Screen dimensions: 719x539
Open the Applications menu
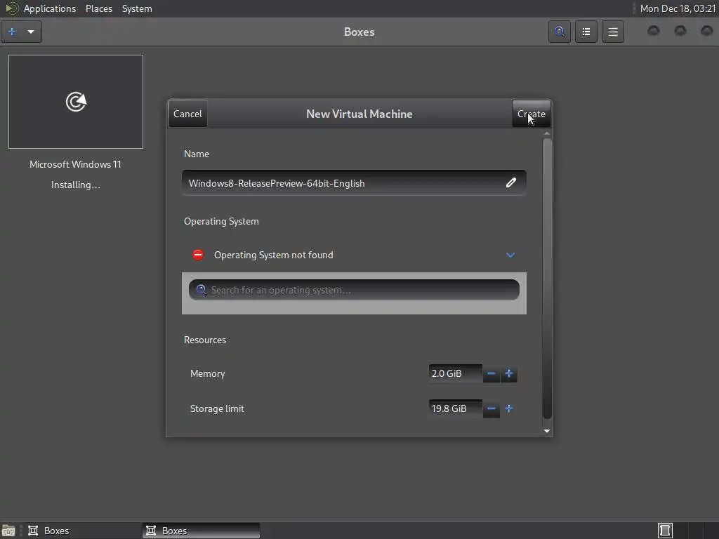click(x=50, y=8)
